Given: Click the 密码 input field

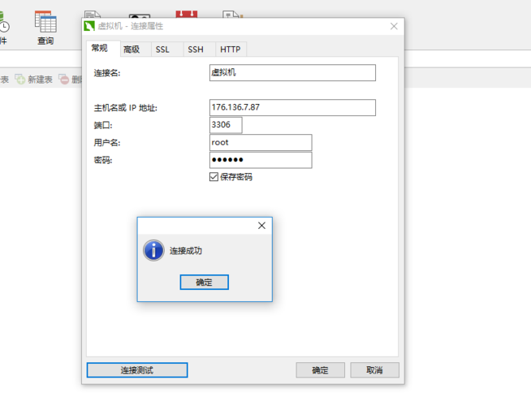Looking at the screenshot, I should [x=261, y=160].
